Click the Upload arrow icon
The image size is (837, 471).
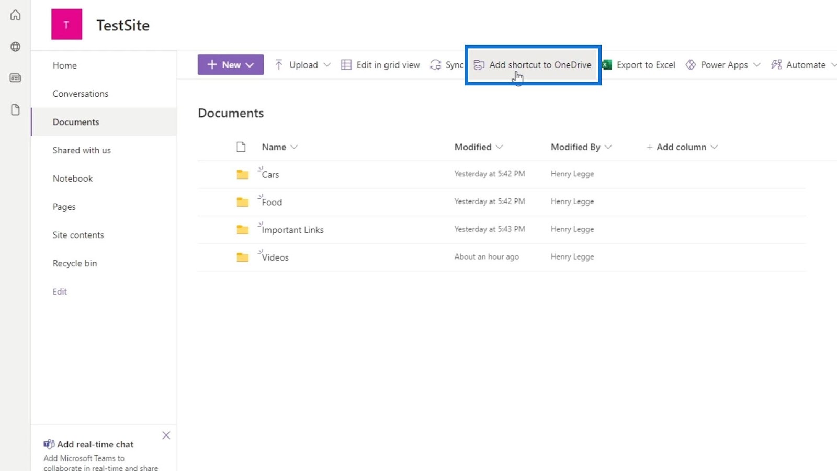[279, 65]
